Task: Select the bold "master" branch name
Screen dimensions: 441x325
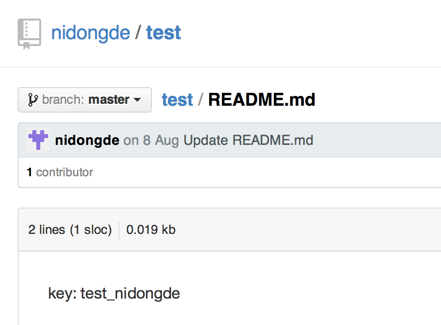Action: pyautogui.click(x=109, y=100)
